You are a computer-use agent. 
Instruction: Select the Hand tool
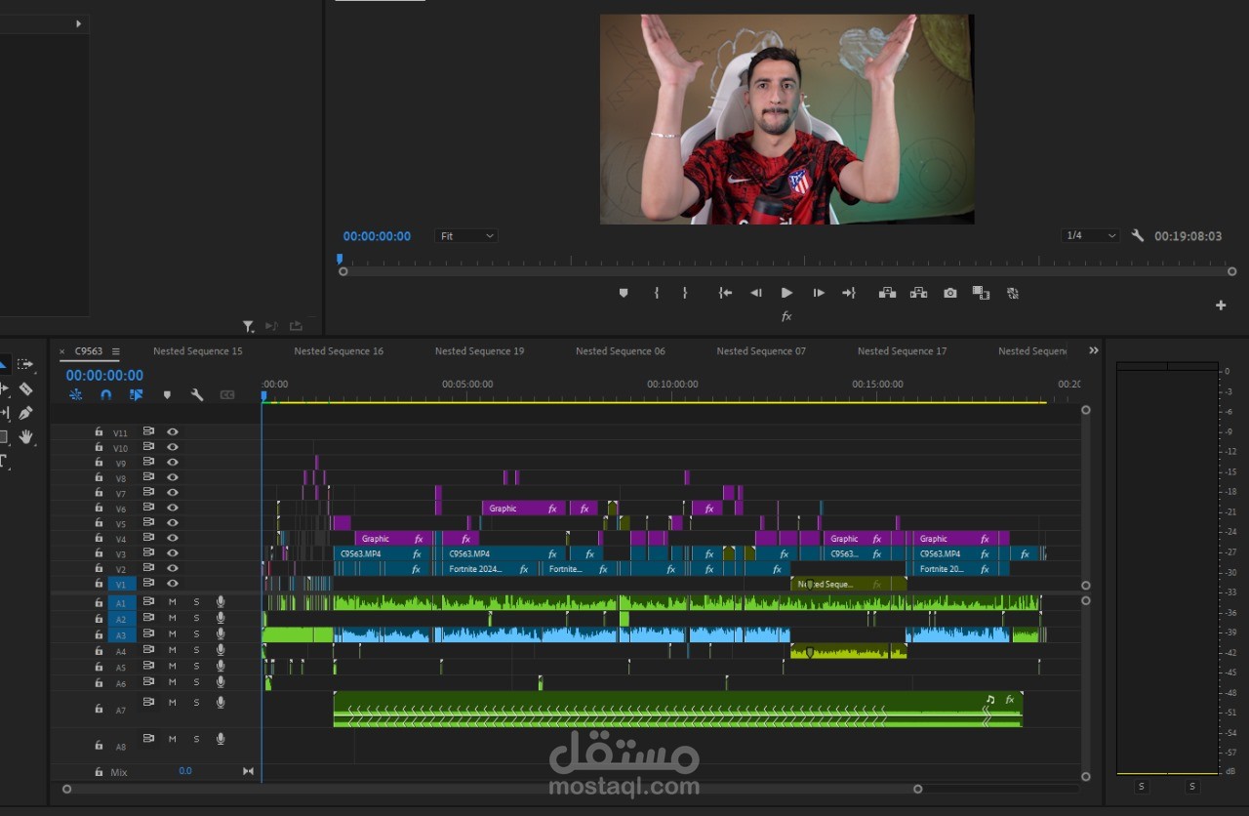pyautogui.click(x=26, y=437)
